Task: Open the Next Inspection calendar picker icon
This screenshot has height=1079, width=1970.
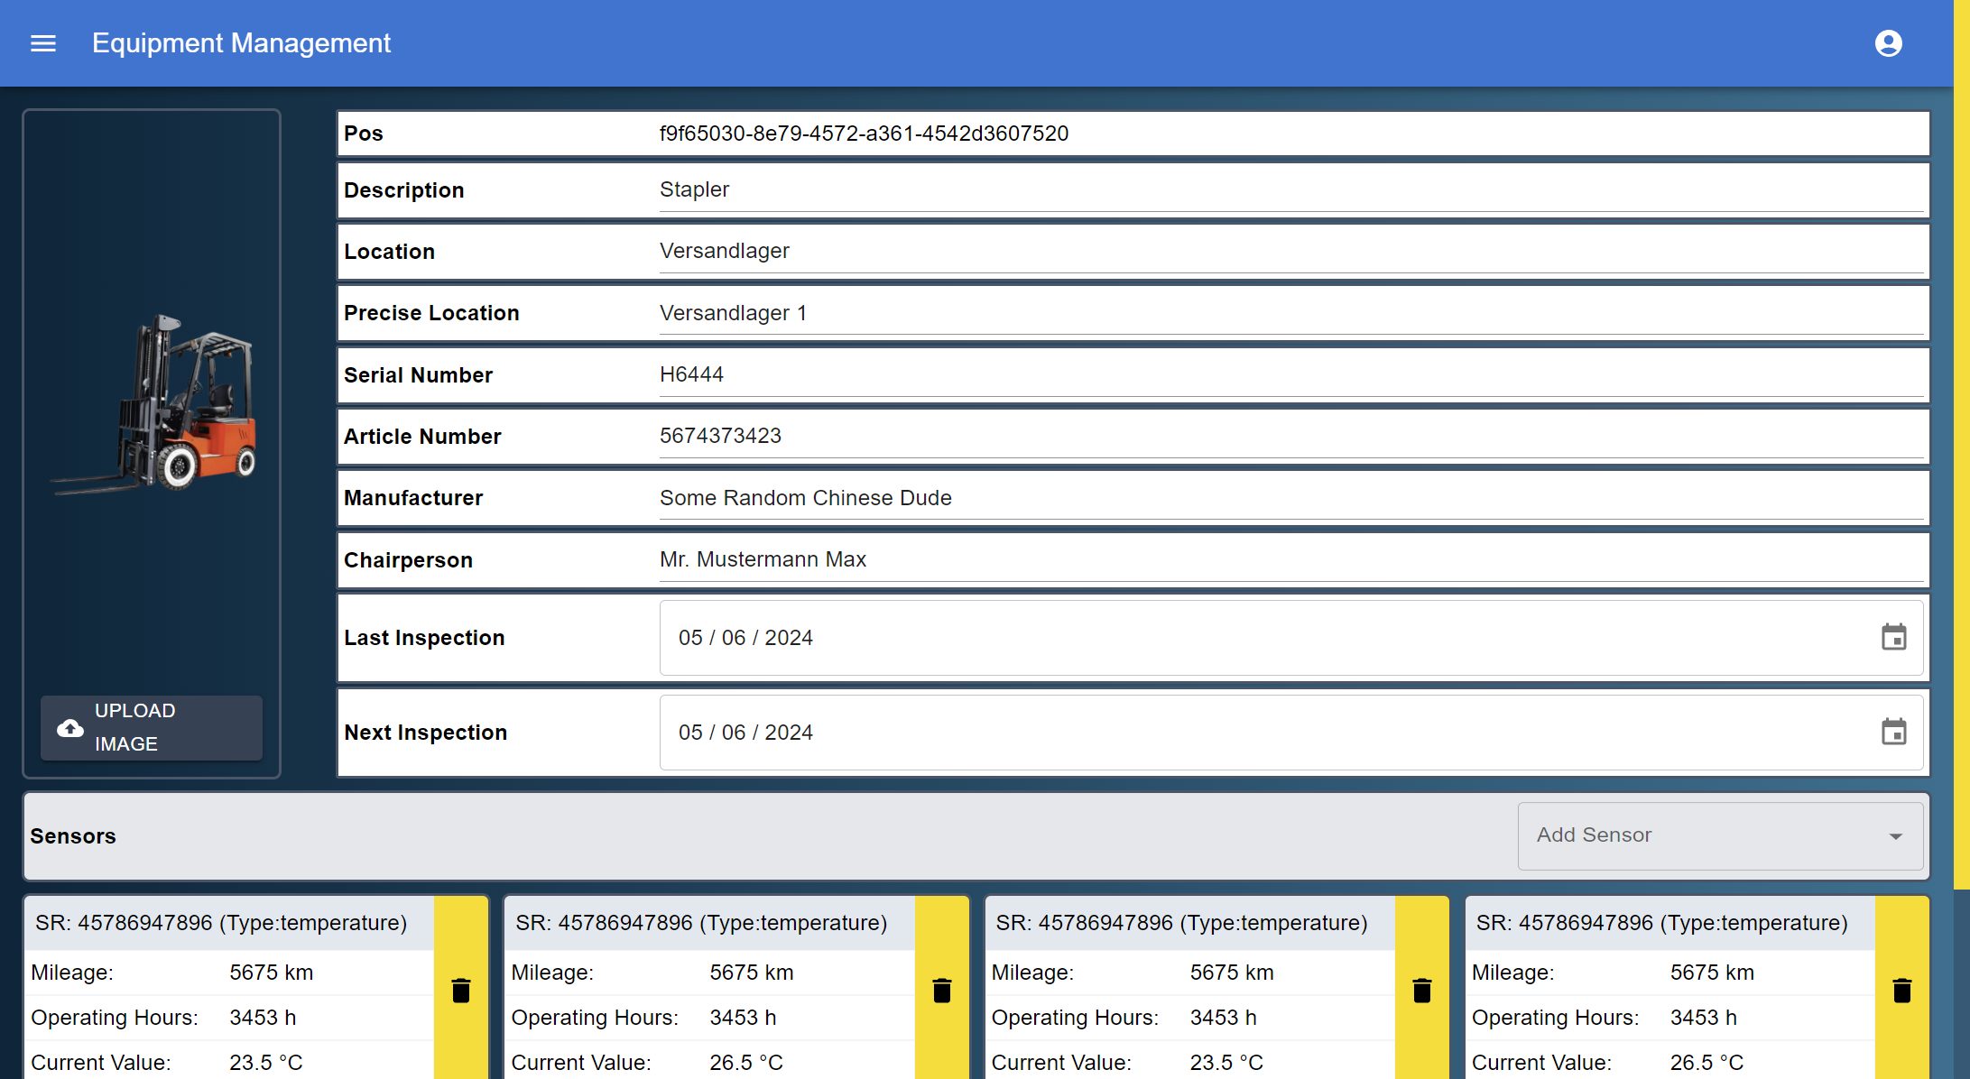Action: coord(1893,732)
